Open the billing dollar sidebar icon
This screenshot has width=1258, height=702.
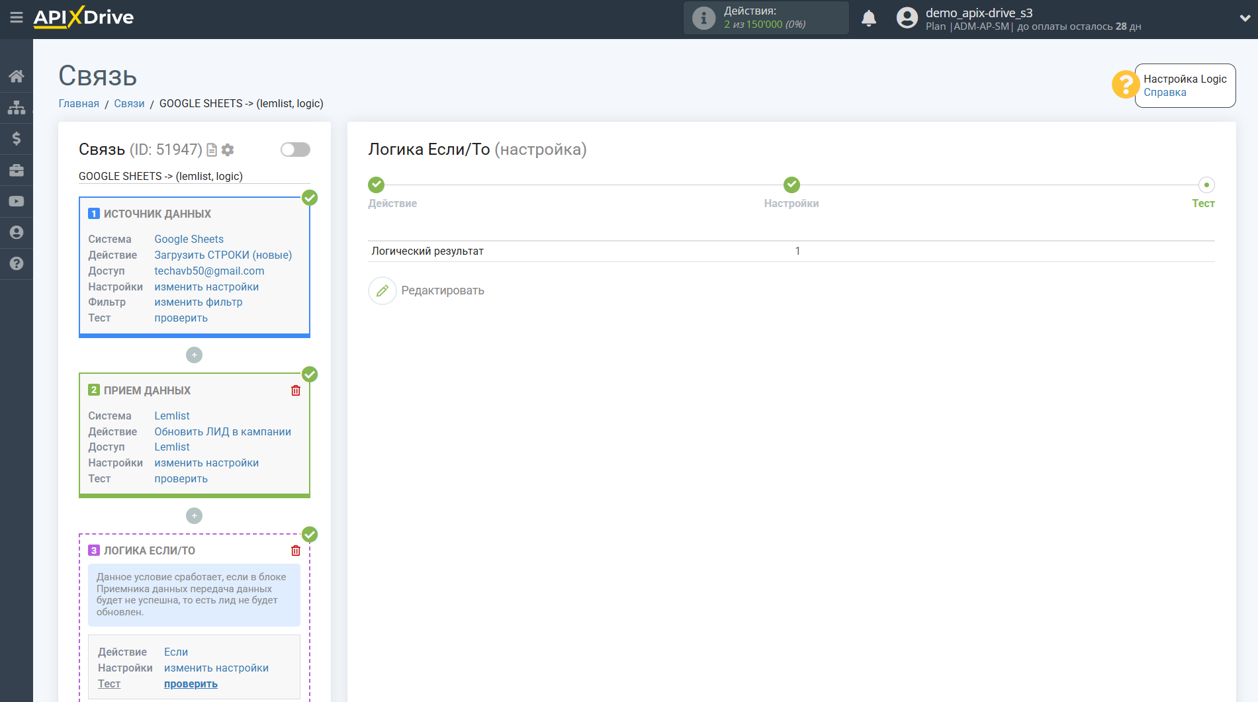click(17, 138)
